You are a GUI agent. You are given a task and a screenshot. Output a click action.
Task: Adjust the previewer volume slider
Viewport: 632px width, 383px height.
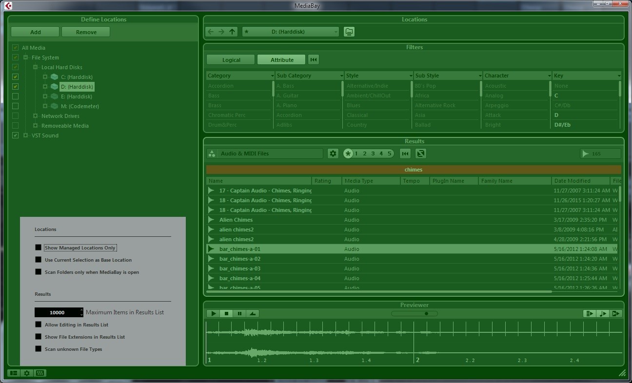point(414,314)
